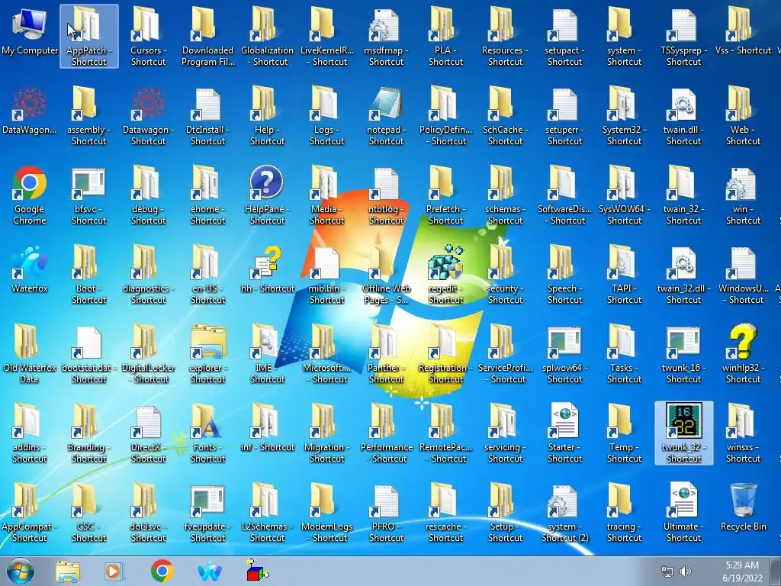Launch Windows Explorer from the taskbar
This screenshot has height=586, width=781.
(x=68, y=571)
